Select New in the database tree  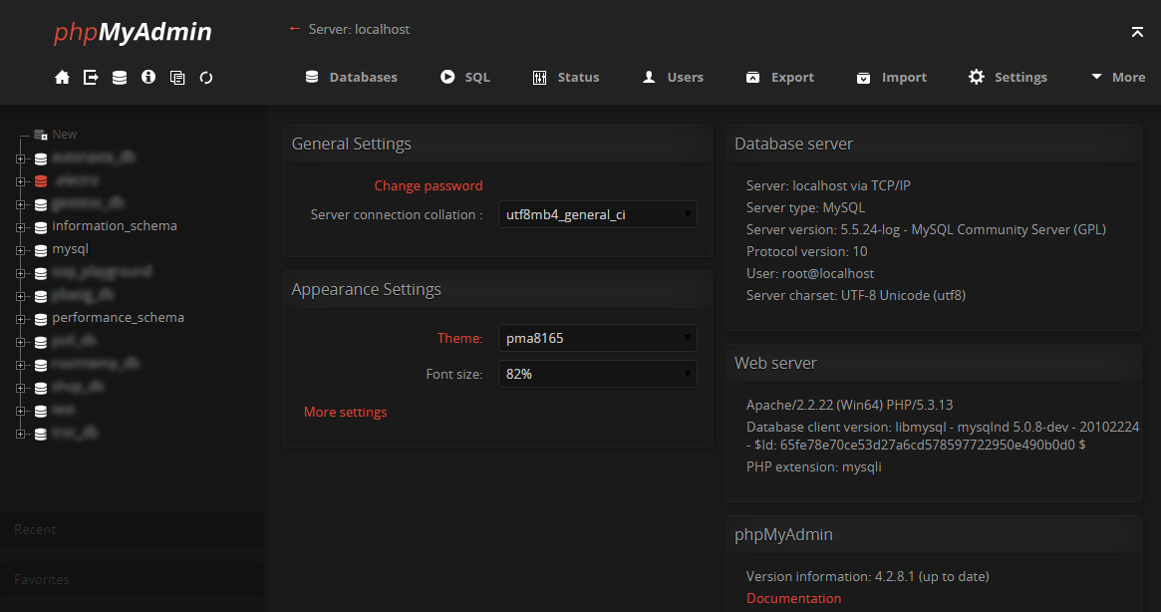point(65,135)
